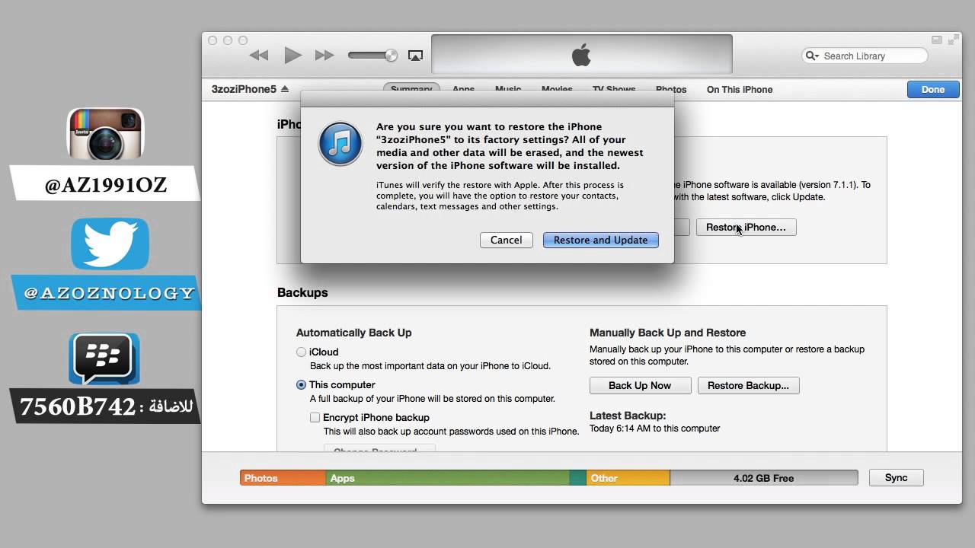The height and width of the screenshot is (548, 975).
Task: Click the BlackBerry Messenger icon
Action: [x=104, y=358]
